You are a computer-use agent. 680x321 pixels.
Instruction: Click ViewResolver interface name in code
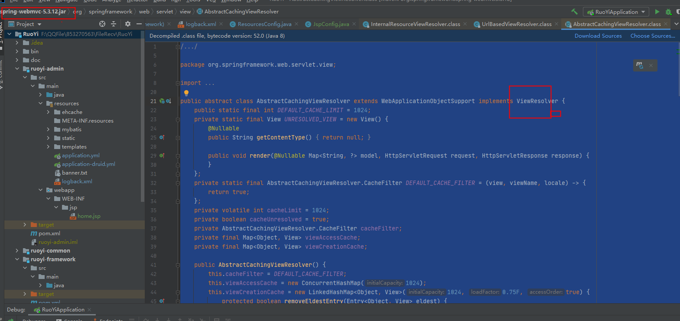point(537,101)
